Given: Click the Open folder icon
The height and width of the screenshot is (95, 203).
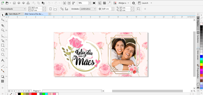Looking at the screenshot, I should click(7, 3).
